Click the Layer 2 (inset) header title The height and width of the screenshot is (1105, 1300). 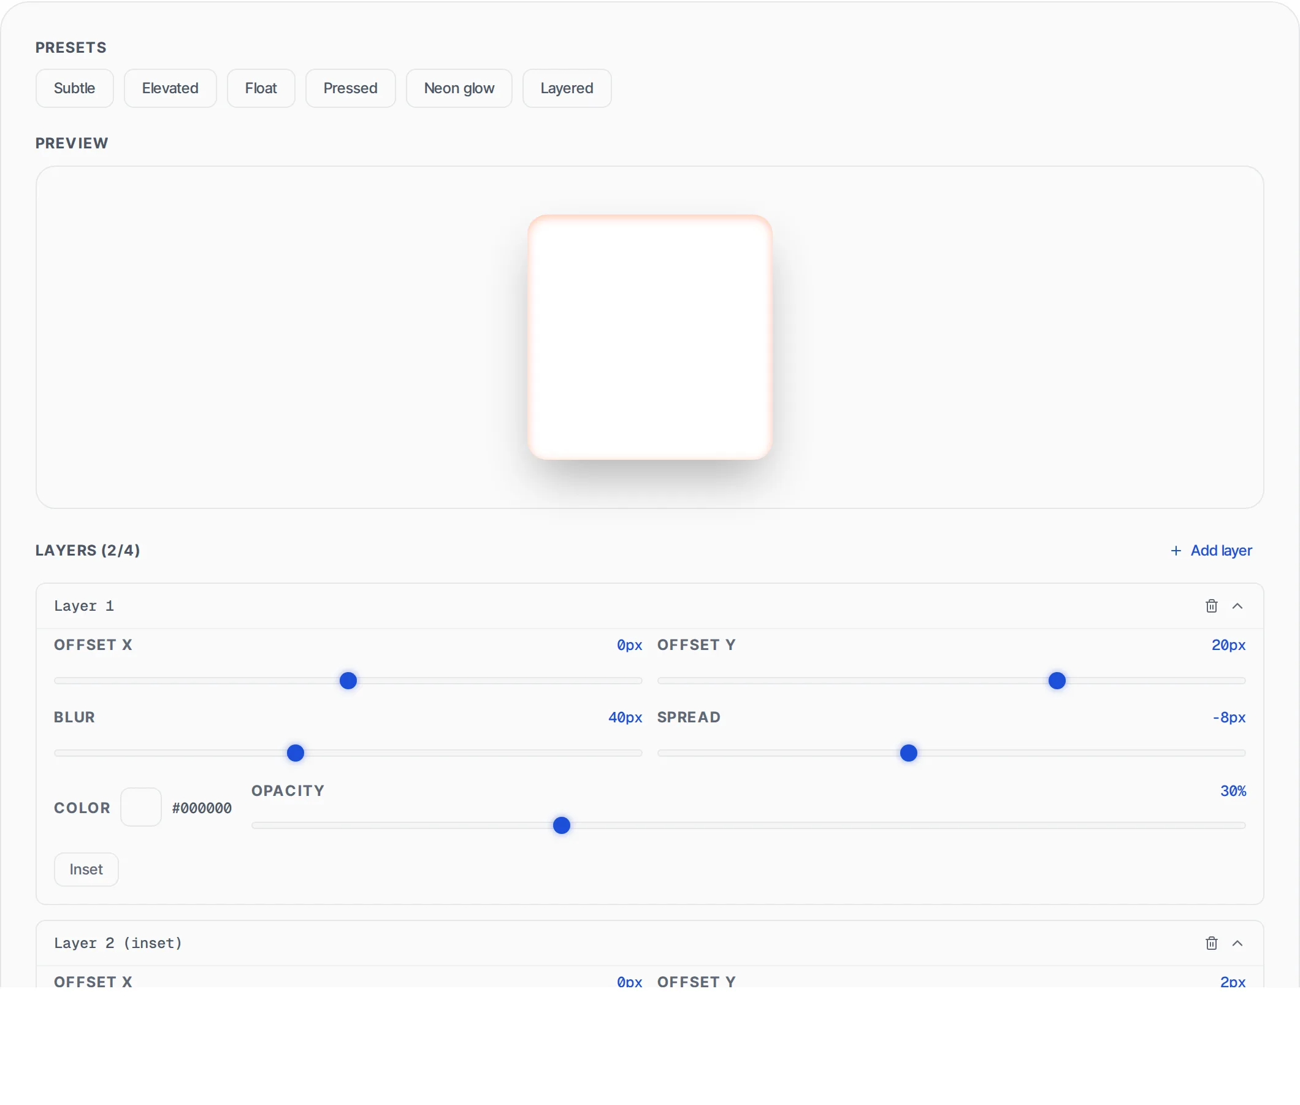coord(118,942)
